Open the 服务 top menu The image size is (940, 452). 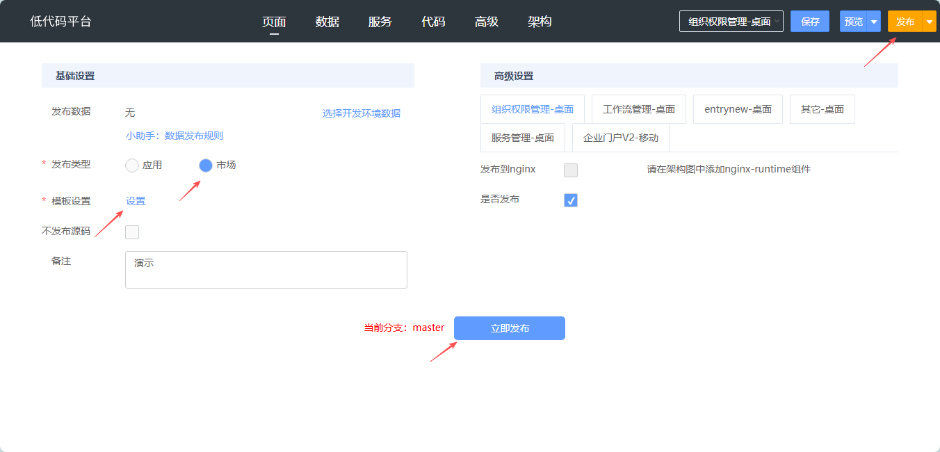click(x=380, y=22)
